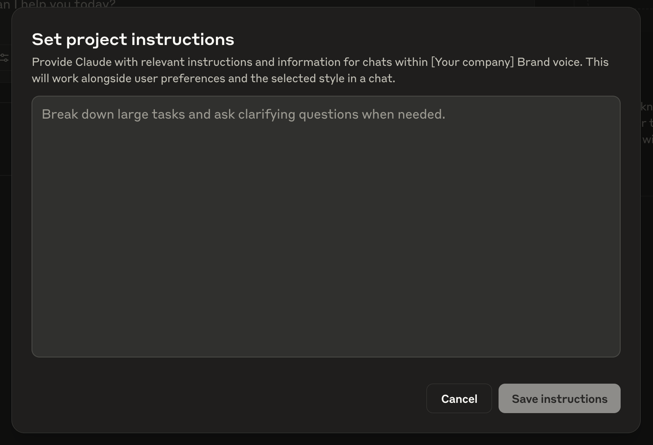This screenshot has width=653, height=445.
Task: Click the Set project instructions title
Action: pos(133,39)
